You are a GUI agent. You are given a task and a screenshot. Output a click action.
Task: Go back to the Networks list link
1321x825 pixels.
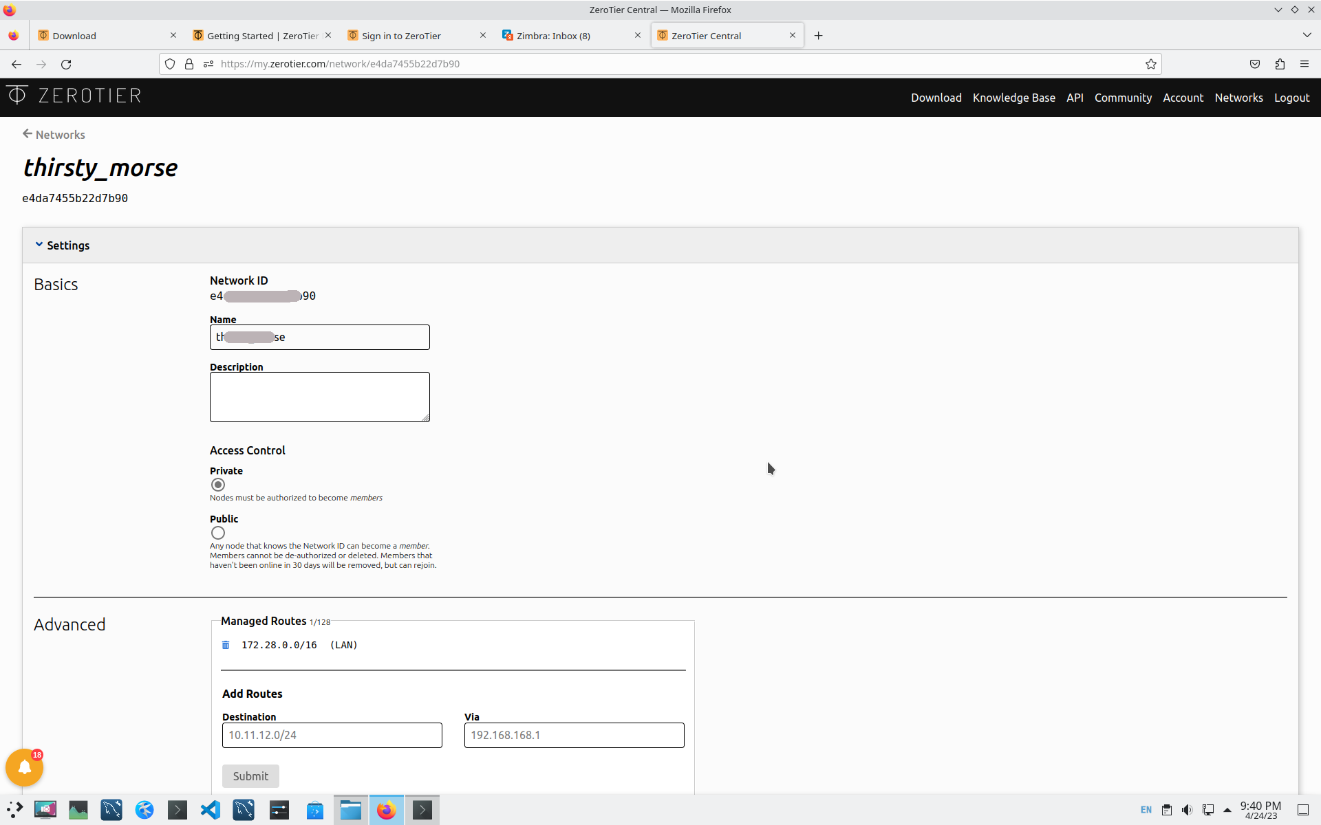54,135
